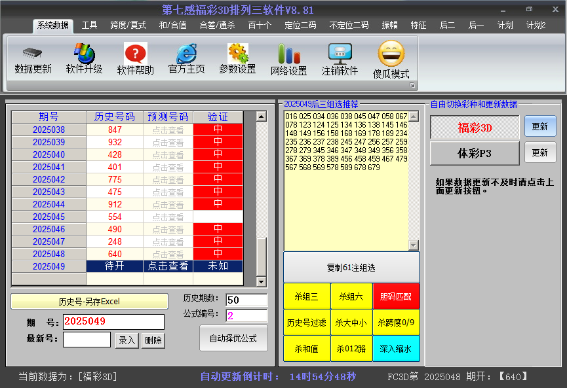Open 网络设置 bar chart icon

coord(289,54)
